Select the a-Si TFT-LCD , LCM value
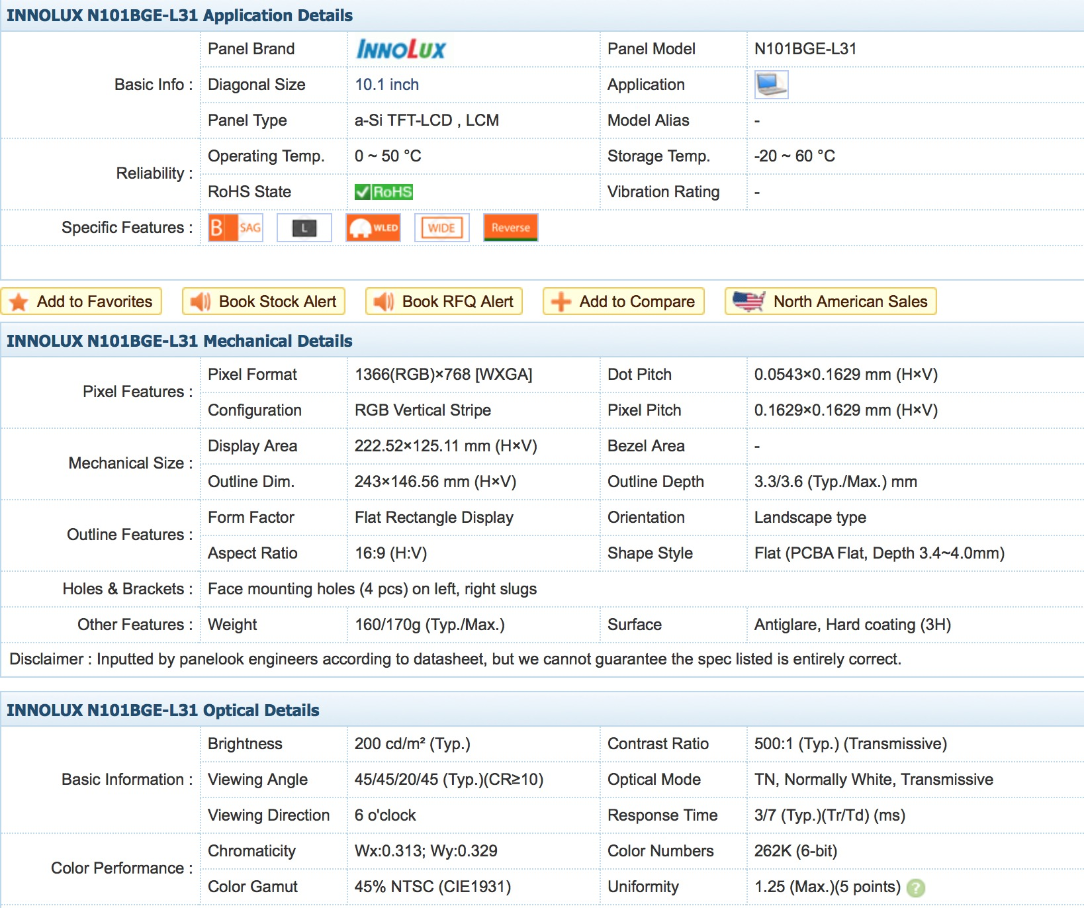This screenshot has width=1084, height=908. [427, 120]
